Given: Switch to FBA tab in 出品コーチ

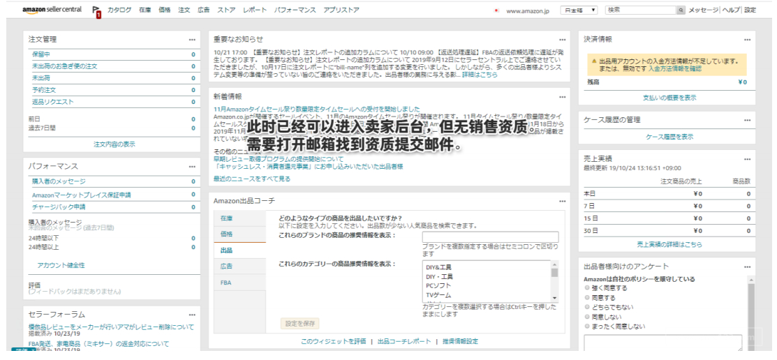Looking at the screenshot, I should tap(240, 283).
